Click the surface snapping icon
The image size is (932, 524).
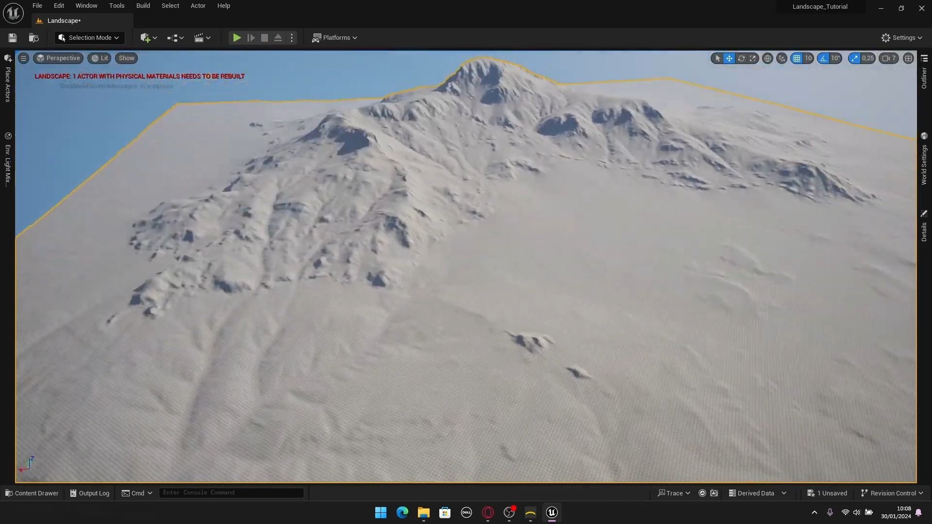pos(782,58)
